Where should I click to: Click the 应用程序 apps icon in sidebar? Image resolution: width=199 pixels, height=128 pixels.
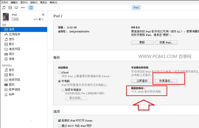[x=6, y=34]
